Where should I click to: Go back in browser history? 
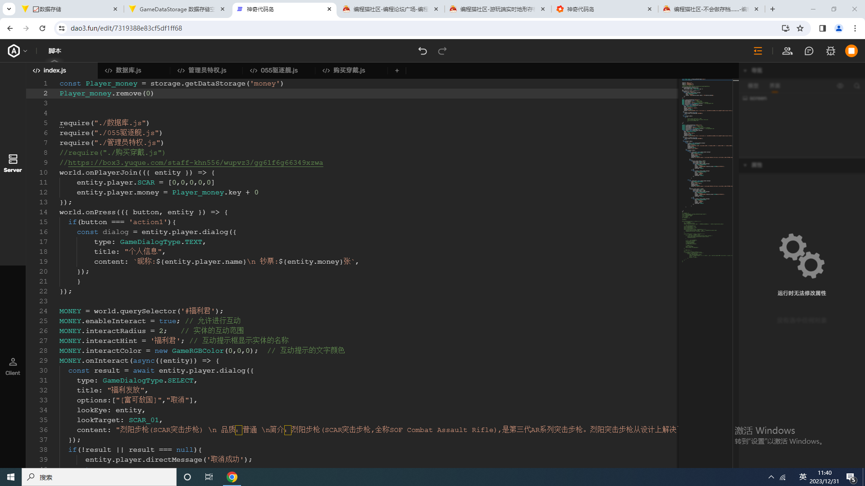[10, 28]
